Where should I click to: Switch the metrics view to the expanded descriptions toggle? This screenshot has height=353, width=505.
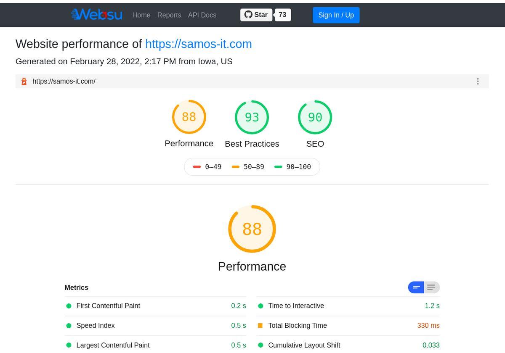[432, 287]
